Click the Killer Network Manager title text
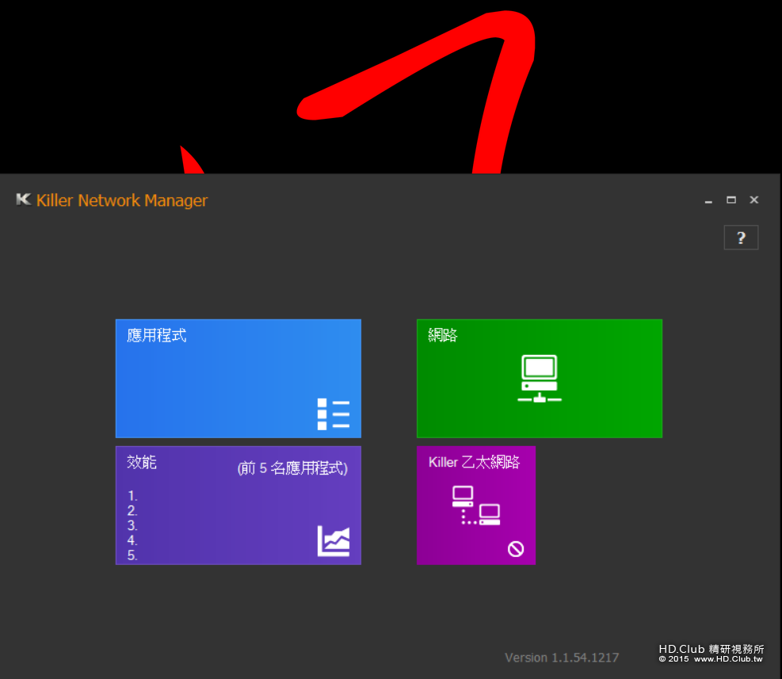Image resolution: width=782 pixels, height=679 pixels. pos(122,200)
